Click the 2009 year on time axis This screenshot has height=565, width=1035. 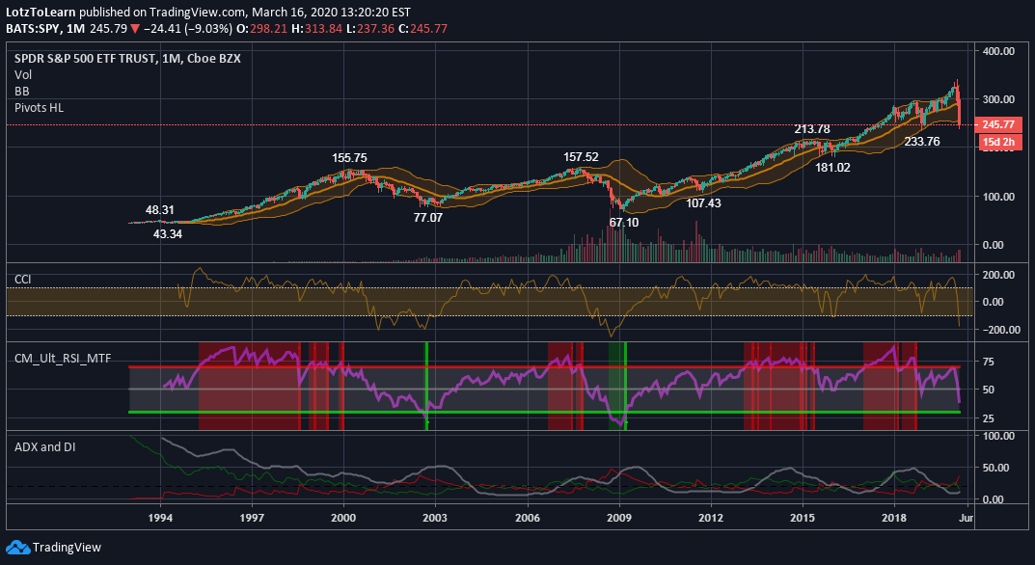[619, 517]
